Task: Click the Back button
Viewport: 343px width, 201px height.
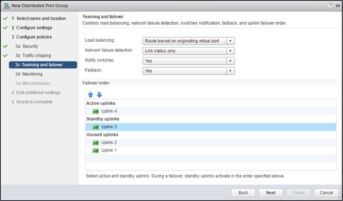Action: pos(243,193)
